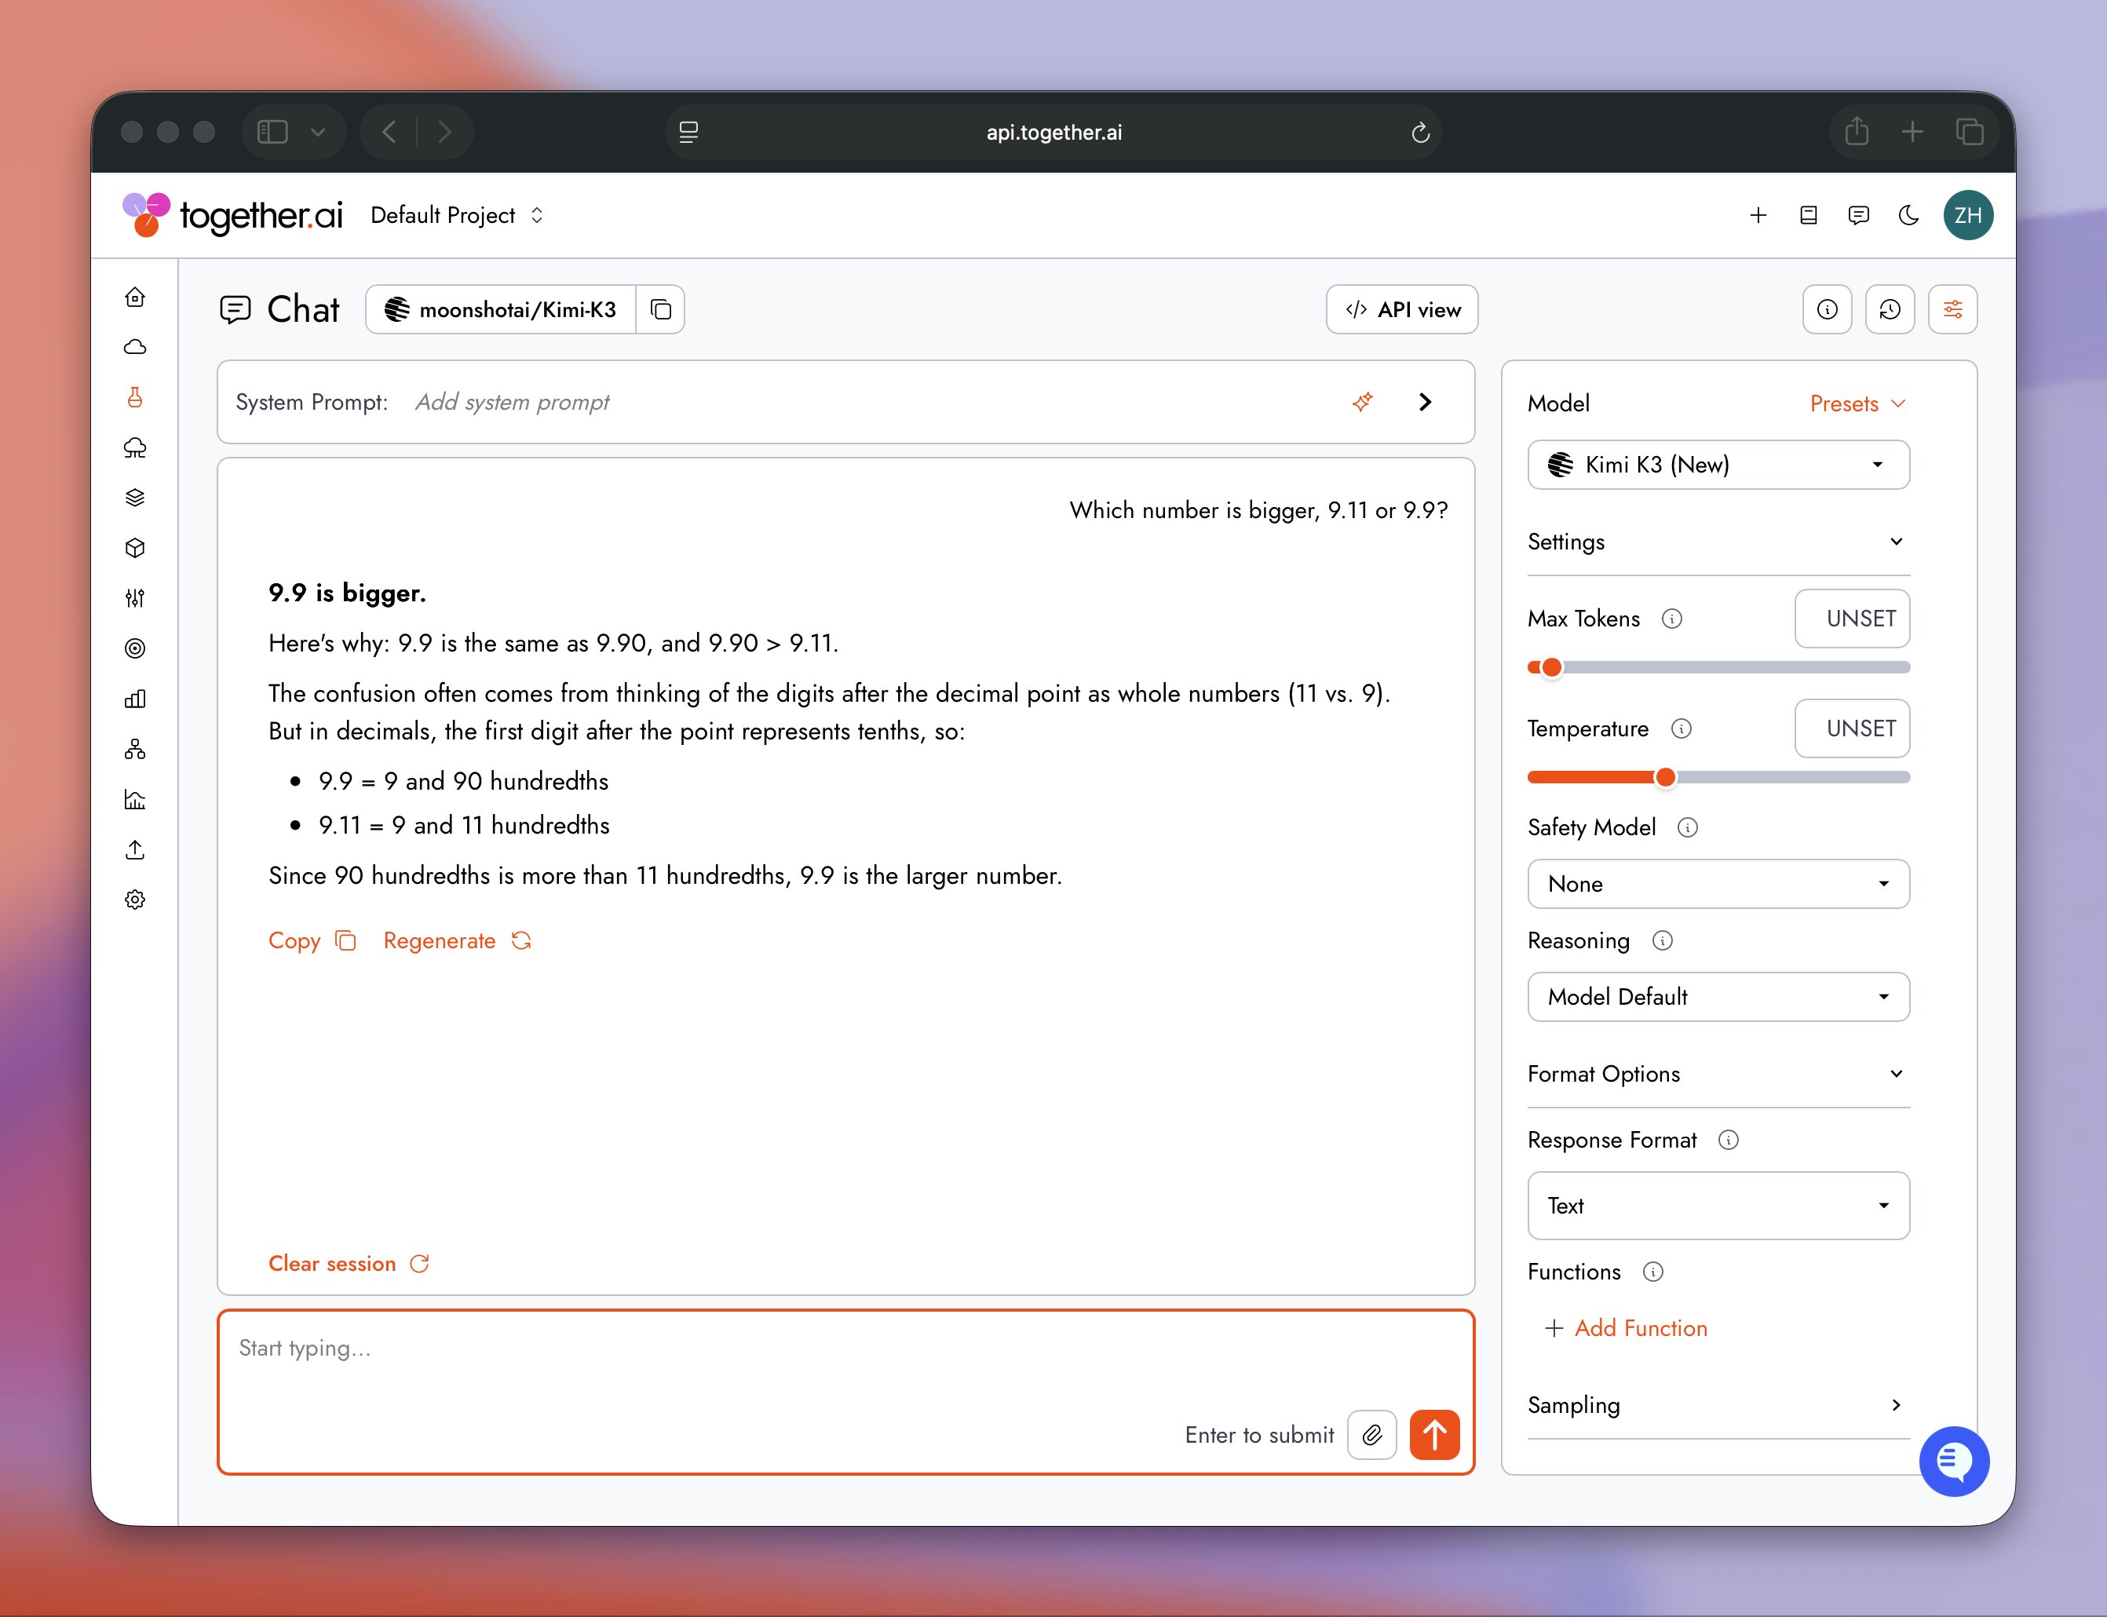2107x1617 pixels.
Task: Click the Max Tokens UNSET value field
Action: [x=1852, y=619]
